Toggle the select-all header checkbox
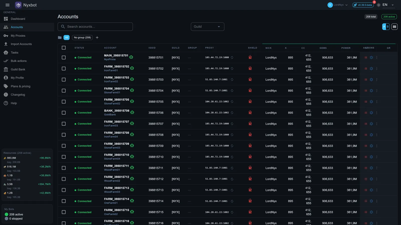Screen dimensions: 401x225 pyautogui.click(x=64, y=48)
